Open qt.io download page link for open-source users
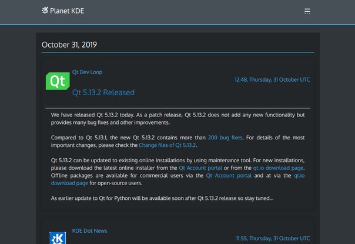355x244 pixels. (x=69, y=183)
